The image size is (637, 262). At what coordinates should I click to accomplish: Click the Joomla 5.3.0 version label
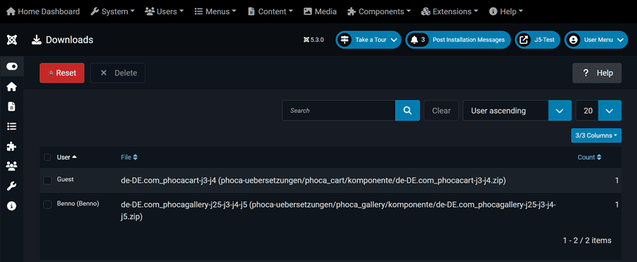tap(314, 40)
